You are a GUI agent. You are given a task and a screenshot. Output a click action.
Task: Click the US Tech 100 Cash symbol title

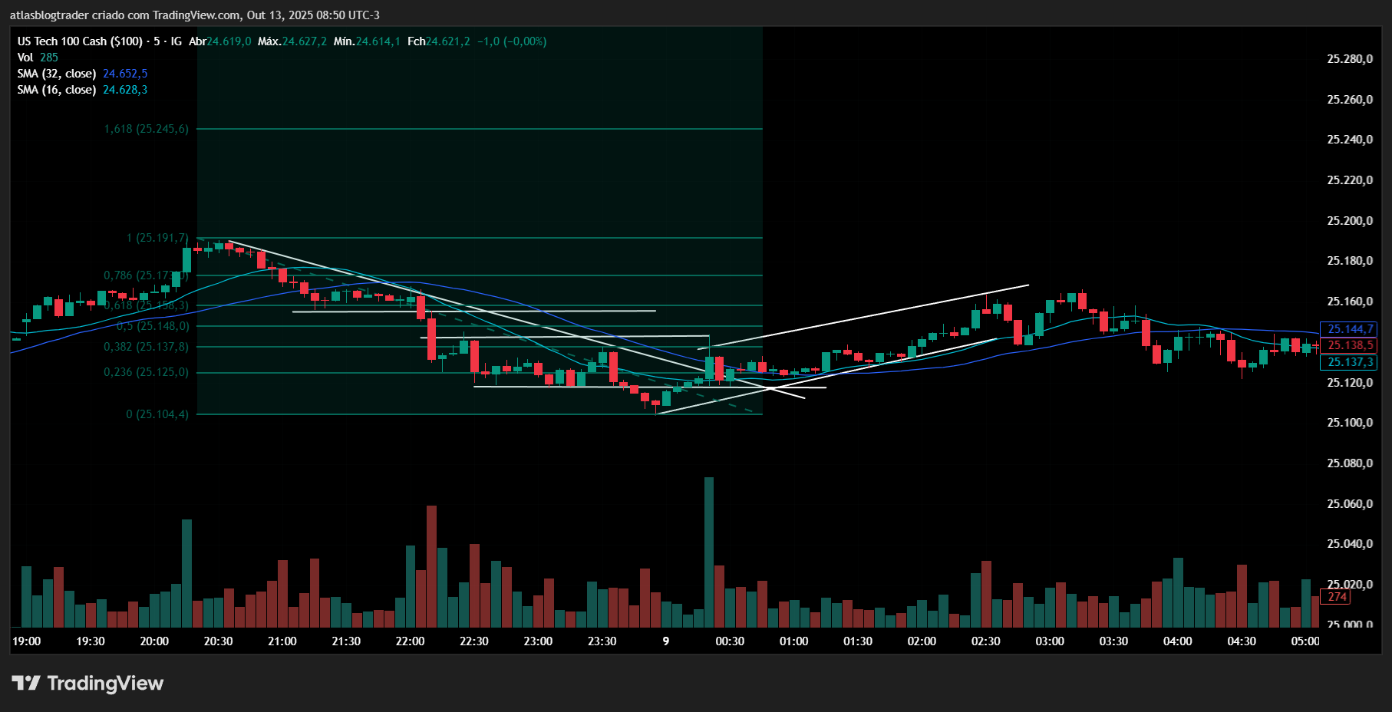click(x=80, y=41)
